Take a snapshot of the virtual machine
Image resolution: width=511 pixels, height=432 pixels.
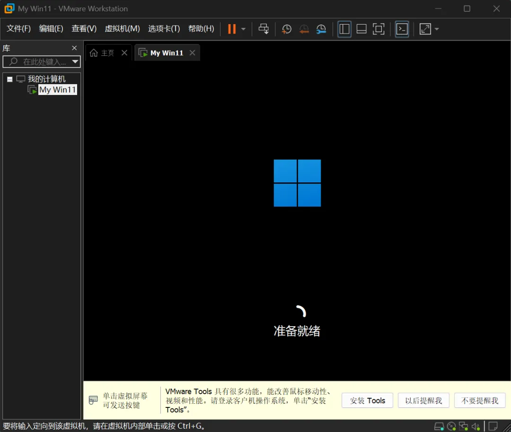tap(286, 29)
